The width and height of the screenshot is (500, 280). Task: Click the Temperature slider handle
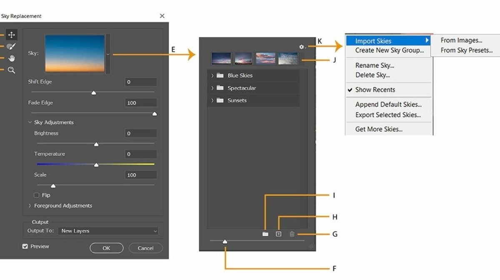pyautogui.click(x=96, y=165)
